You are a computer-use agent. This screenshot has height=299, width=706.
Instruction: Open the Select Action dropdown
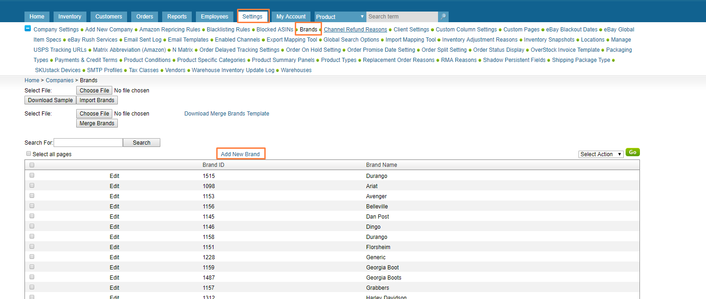601,154
